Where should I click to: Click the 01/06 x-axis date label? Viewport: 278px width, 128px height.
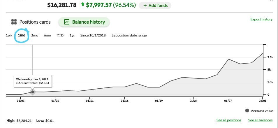tap(55, 101)
